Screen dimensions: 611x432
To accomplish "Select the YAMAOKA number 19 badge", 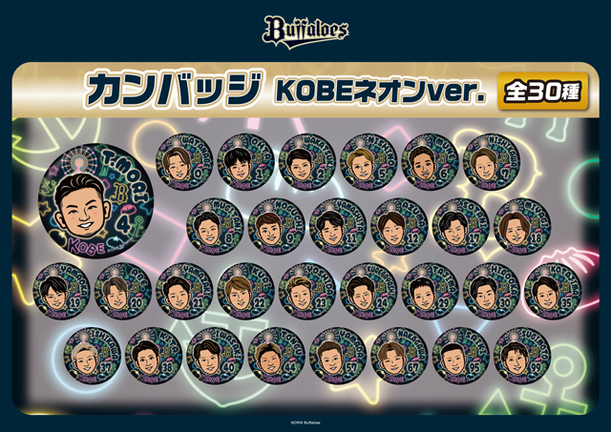I will (x=61, y=291).
